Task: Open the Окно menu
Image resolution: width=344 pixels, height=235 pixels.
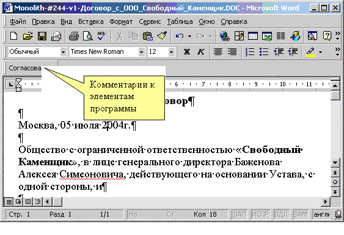Action: pos(207,21)
